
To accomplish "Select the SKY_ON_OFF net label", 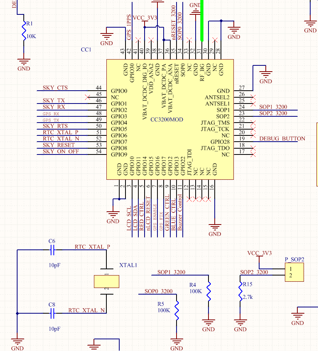I will [x=61, y=151].
